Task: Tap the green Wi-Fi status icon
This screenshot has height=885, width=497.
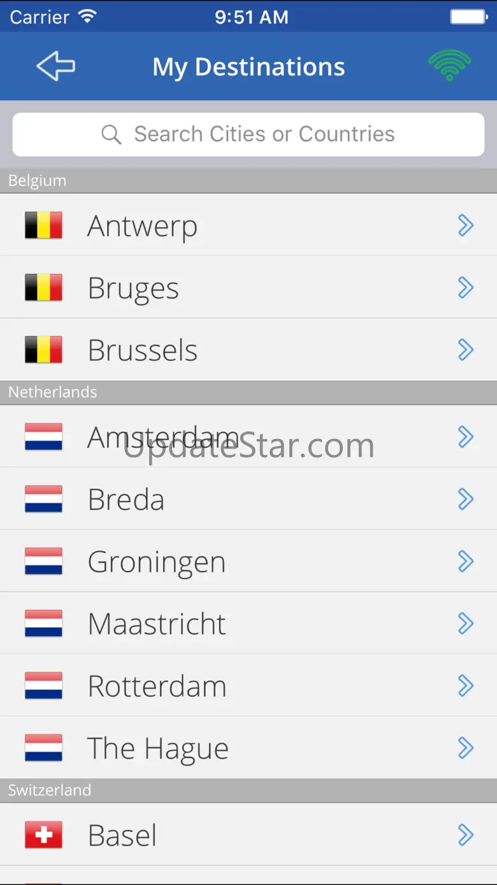Action: 449,66
